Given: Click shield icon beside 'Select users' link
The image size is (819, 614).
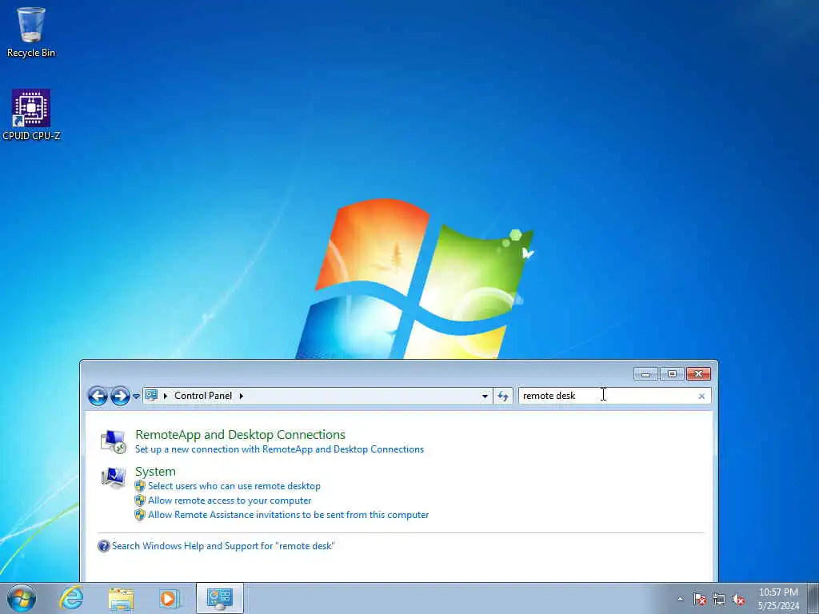Looking at the screenshot, I should 139,486.
